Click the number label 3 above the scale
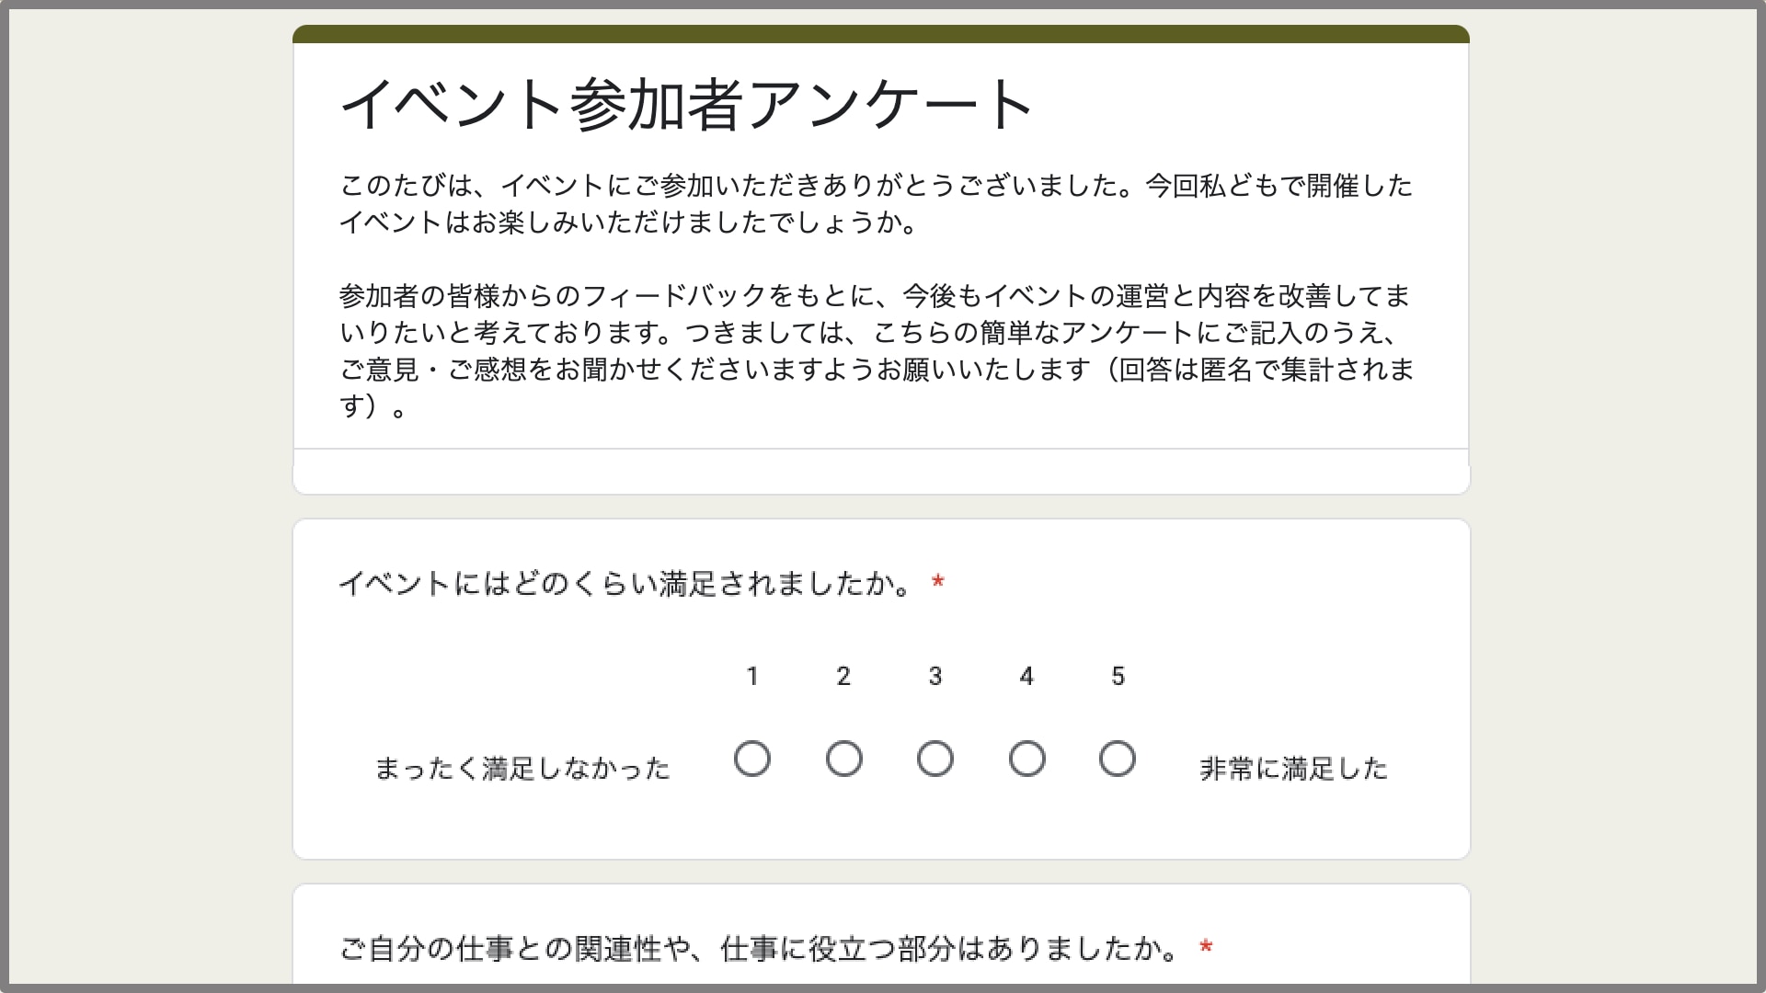 coord(935,677)
